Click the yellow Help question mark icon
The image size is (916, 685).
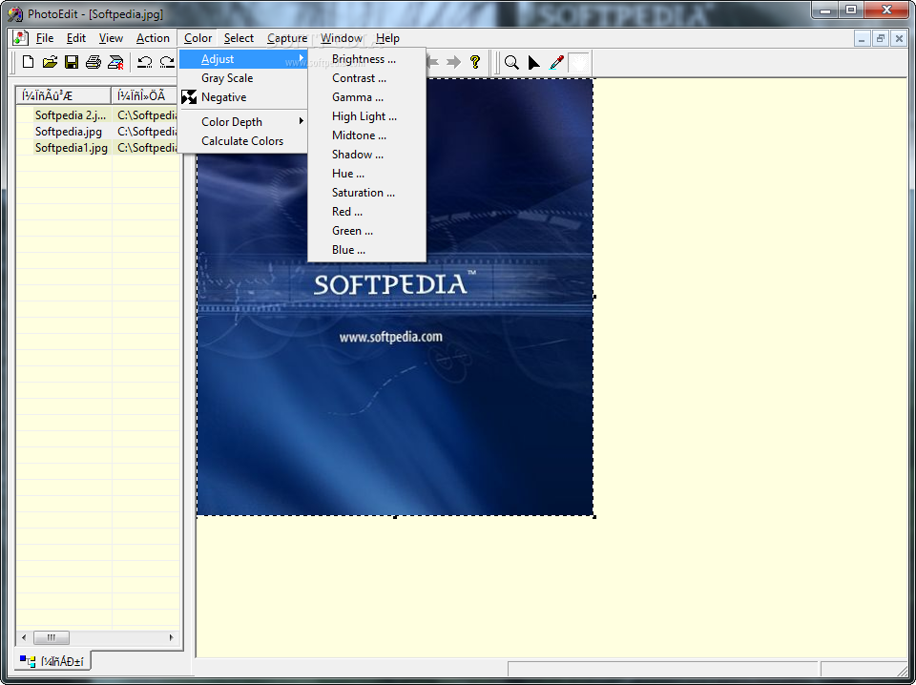pos(475,62)
